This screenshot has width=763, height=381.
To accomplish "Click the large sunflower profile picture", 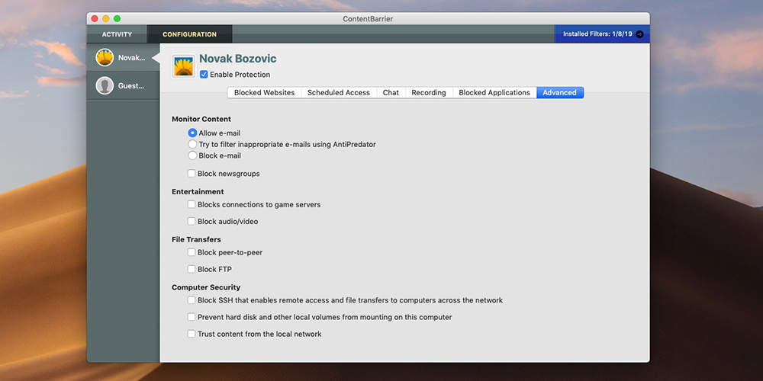I will pos(183,66).
